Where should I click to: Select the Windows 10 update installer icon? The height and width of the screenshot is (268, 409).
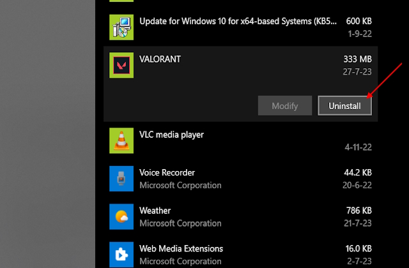[x=121, y=27]
